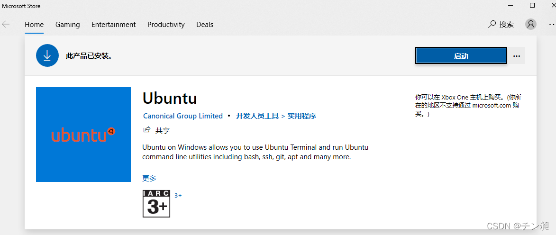Image resolution: width=556 pixels, height=235 pixels.
Task: Click the 共享 share label
Action: coord(163,130)
